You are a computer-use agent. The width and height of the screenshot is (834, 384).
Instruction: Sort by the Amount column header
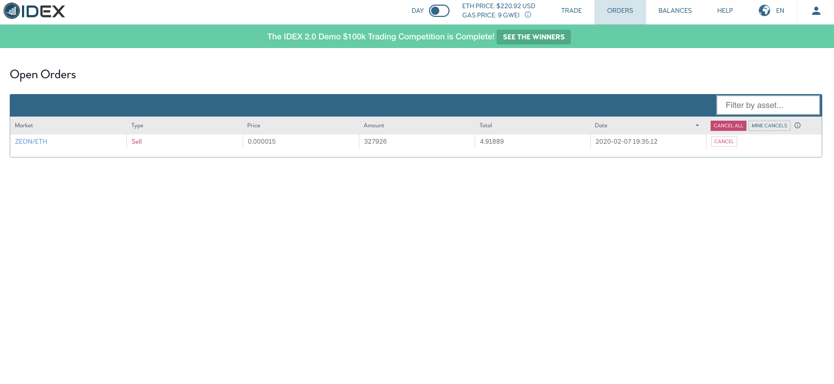(374, 125)
